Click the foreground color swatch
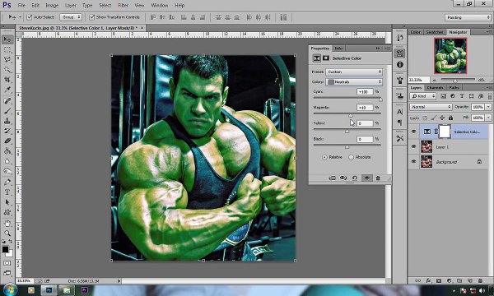The image size is (494, 296). pyautogui.click(x=5, y=249)
